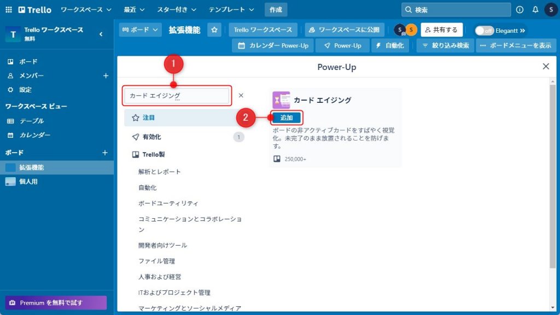Open カレンダー Power-Up
Viewport: 560px width, 315px height.
(273, 46)
